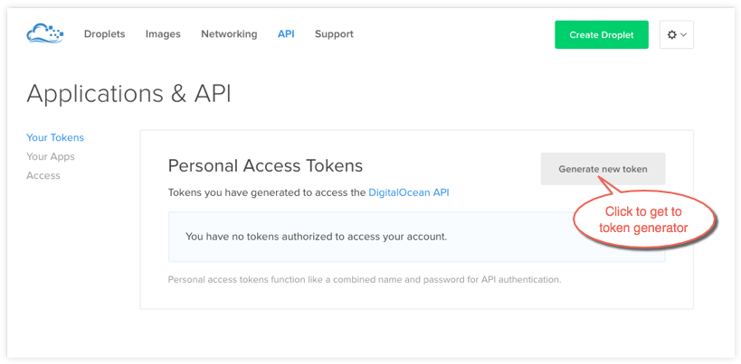Open the Support page

[334, 34]
